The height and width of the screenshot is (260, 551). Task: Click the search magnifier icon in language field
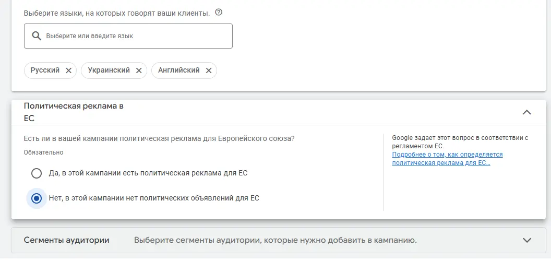click(37, 36)
